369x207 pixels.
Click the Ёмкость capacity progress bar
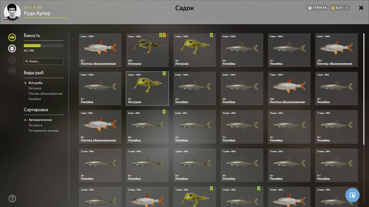pos(44,45)
